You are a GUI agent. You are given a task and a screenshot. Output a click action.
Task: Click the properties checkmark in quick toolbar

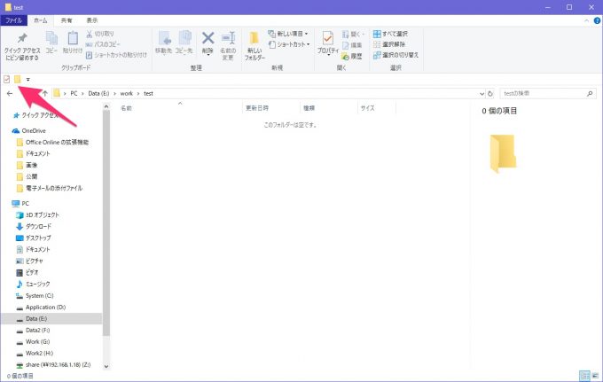pos(6,79)
